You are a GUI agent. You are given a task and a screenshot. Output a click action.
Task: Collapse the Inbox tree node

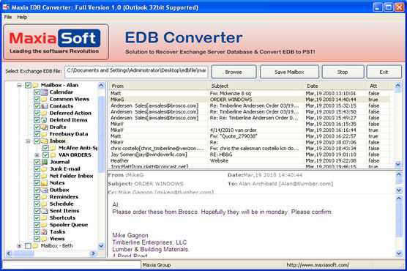pyautogui.click(x=28, y=141)
